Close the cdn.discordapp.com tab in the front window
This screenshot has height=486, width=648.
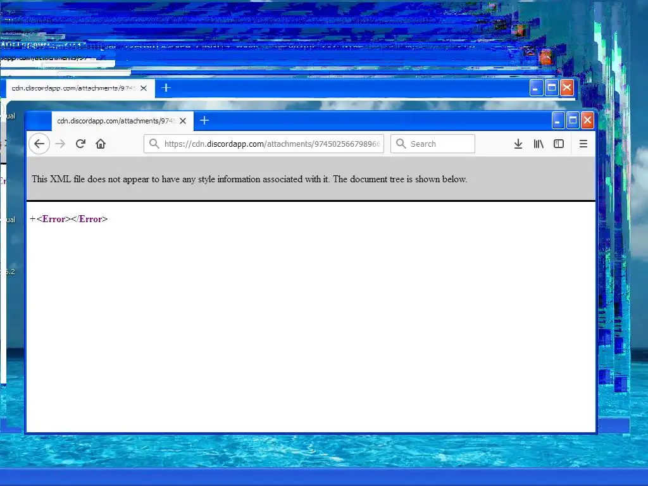[183, 121]
